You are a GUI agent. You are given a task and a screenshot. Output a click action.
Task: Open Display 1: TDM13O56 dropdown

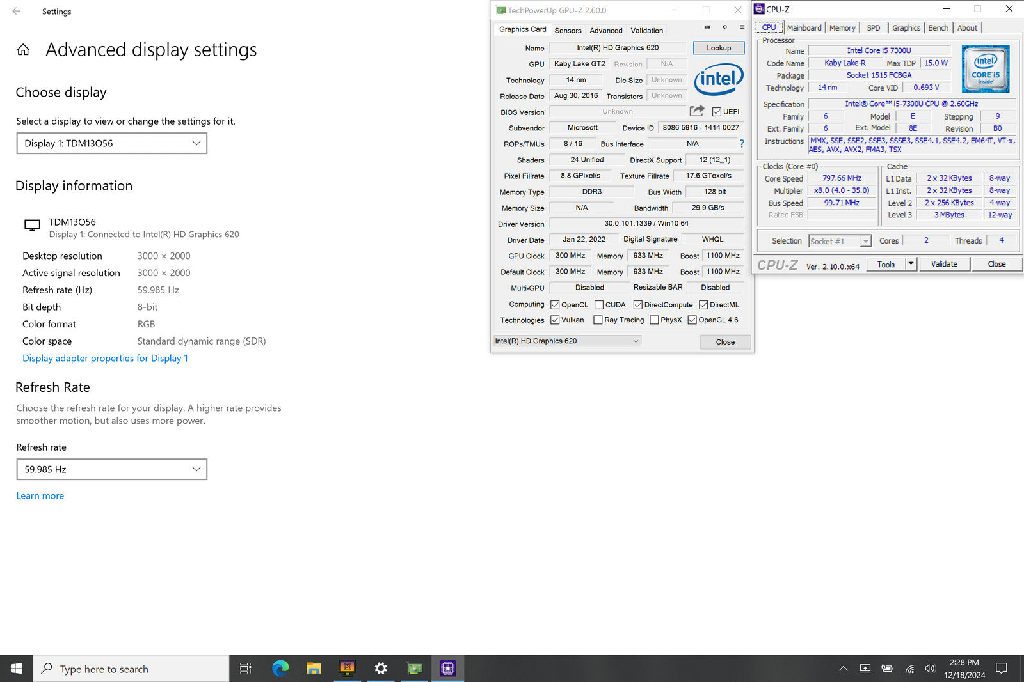coord(112,143)
